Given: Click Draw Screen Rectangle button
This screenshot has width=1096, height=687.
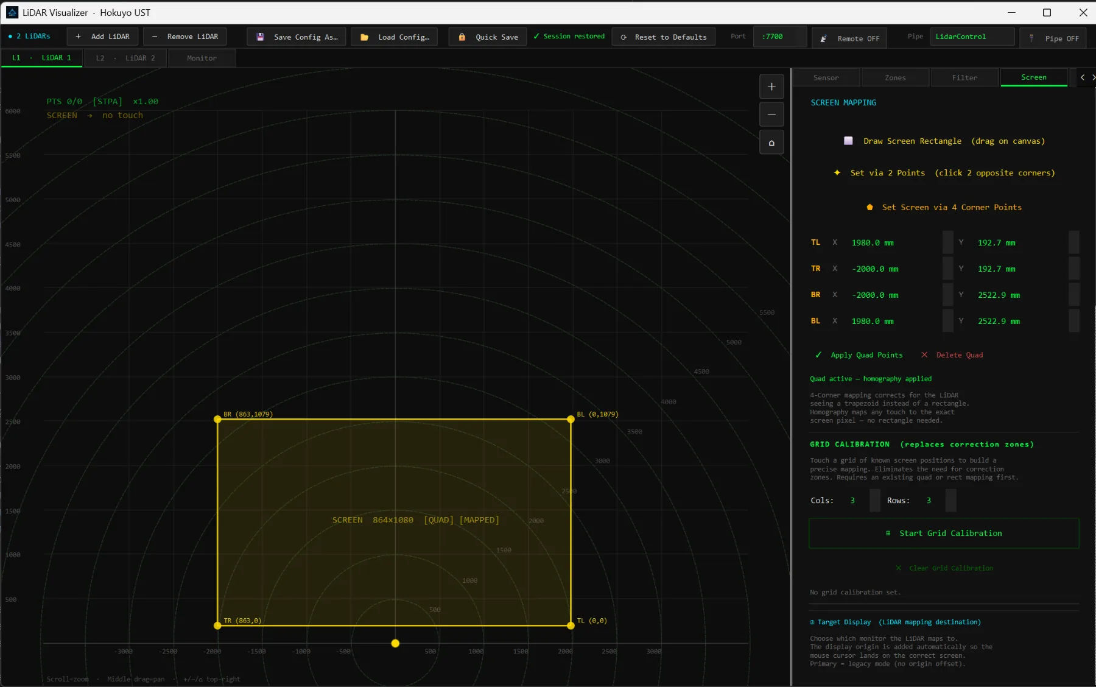Looking at the screenshot, I should 944,141.
